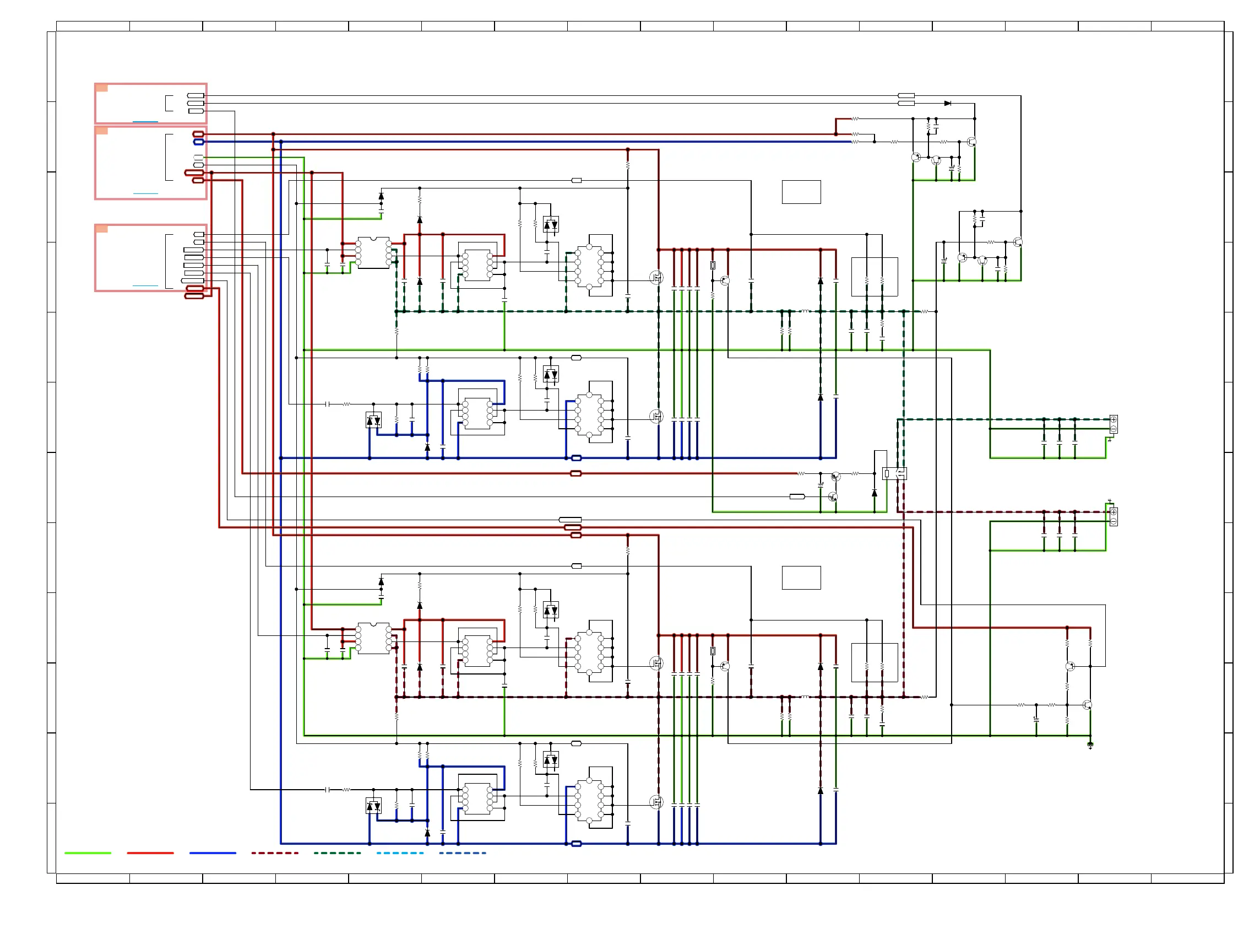Select the upper empty rectangle box

point(802,192)
